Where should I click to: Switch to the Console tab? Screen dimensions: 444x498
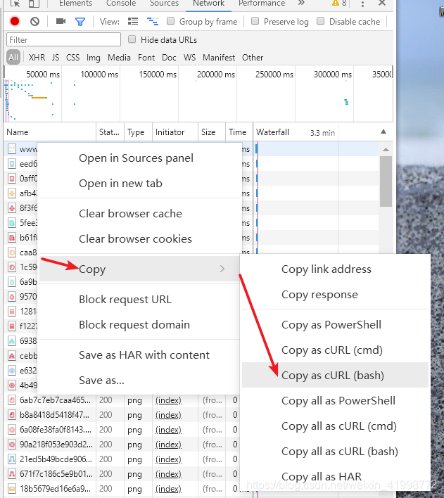pyautogui.click(x=121, y=4)
